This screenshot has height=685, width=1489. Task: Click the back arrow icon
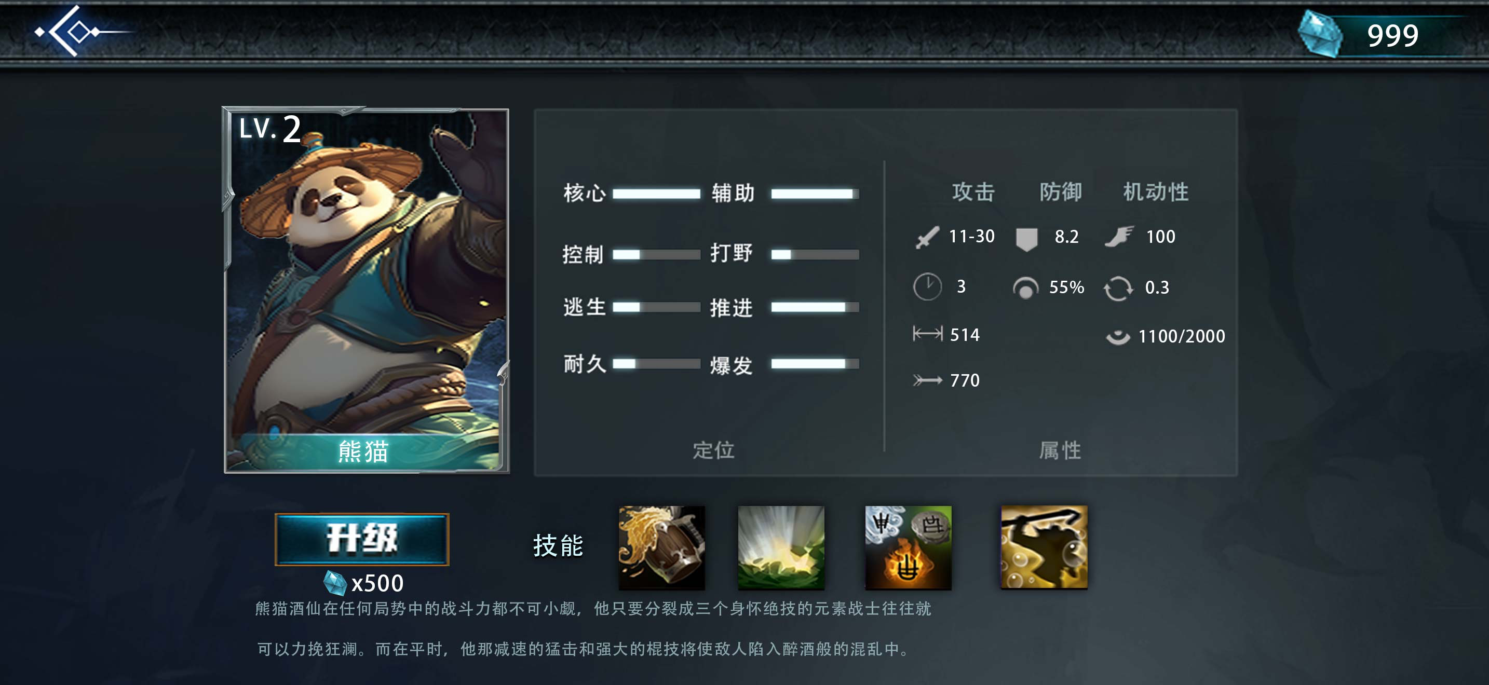click(74, 32)
